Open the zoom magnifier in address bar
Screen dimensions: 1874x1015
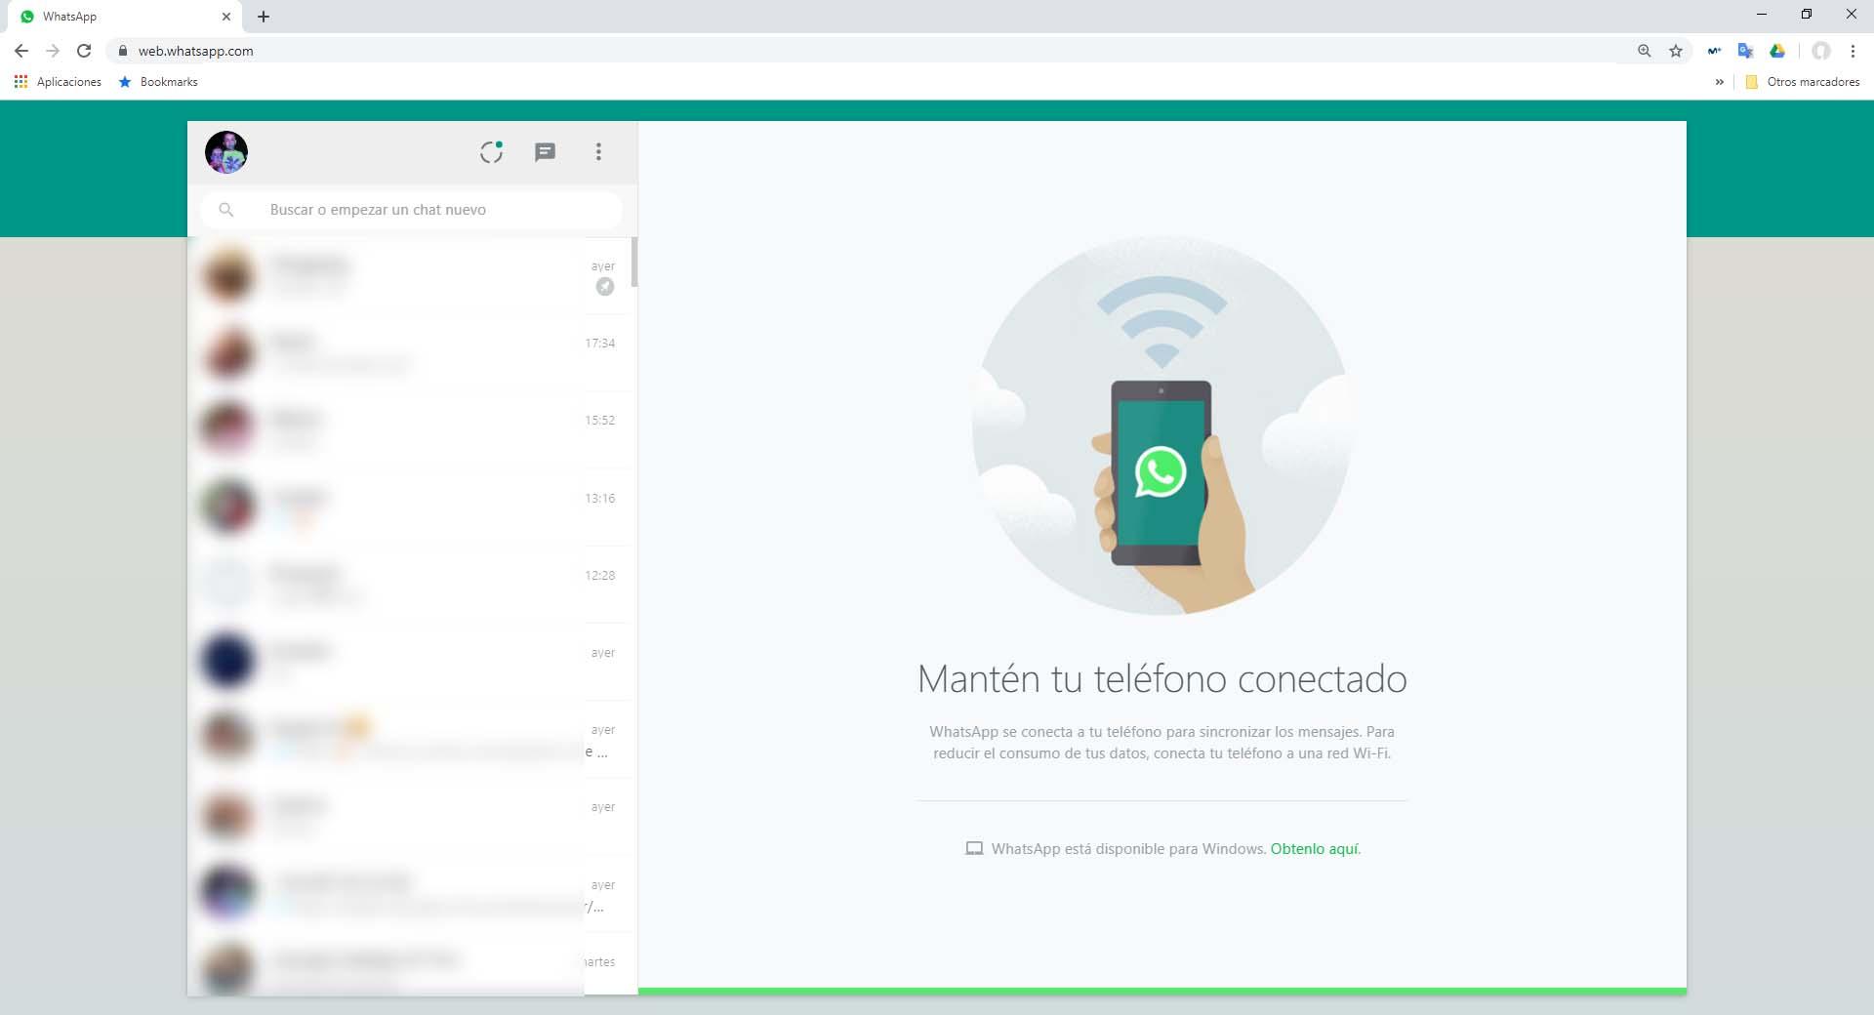pyautogui.click(x=1645, y=51)
